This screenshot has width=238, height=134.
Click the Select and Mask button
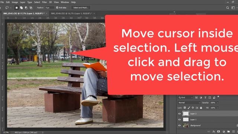tap(81, 7)
